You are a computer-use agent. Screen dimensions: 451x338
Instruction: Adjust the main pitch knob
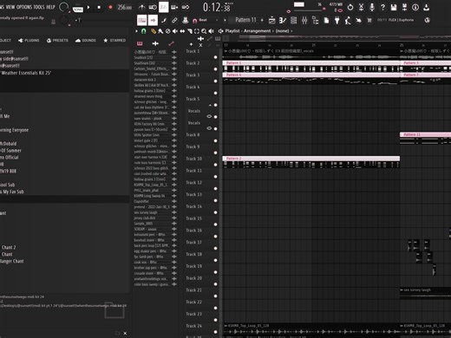pyautogui.click(x=64, y=20)
